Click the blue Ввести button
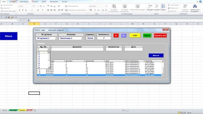203x114 pixels. 156,55
